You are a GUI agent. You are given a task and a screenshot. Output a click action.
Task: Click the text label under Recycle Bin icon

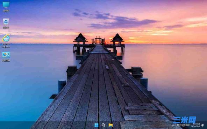pyautogui.click(x=6, y=28)
